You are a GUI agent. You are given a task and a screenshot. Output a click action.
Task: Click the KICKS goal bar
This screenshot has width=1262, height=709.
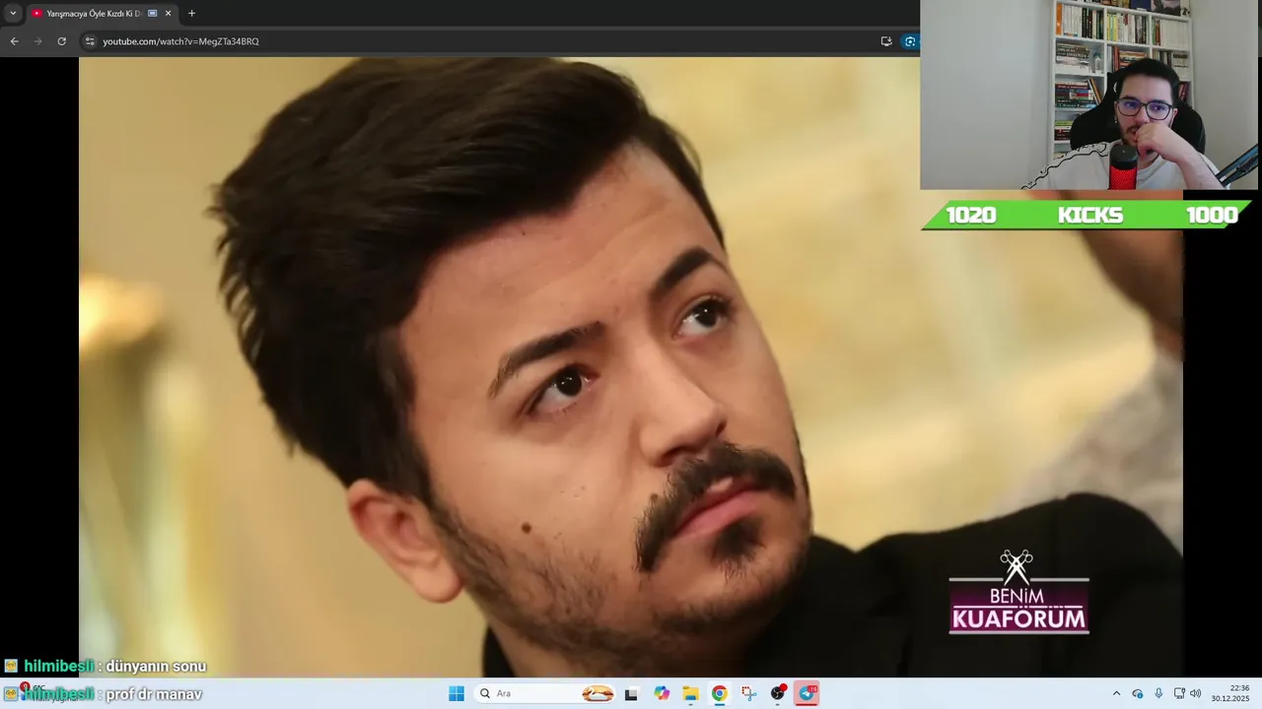(x=1088, y=215)
